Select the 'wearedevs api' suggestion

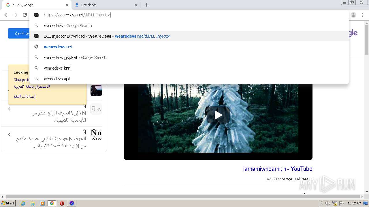pos(189,79)
